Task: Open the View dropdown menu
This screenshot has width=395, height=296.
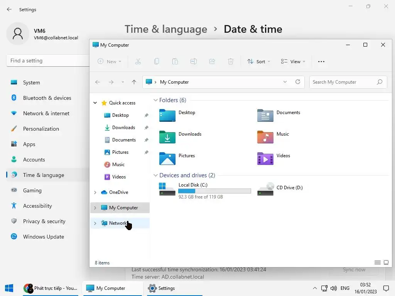Action: coord(293,61)
